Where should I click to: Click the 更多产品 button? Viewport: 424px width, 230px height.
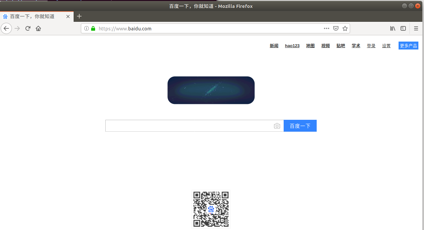pos(408,46)
